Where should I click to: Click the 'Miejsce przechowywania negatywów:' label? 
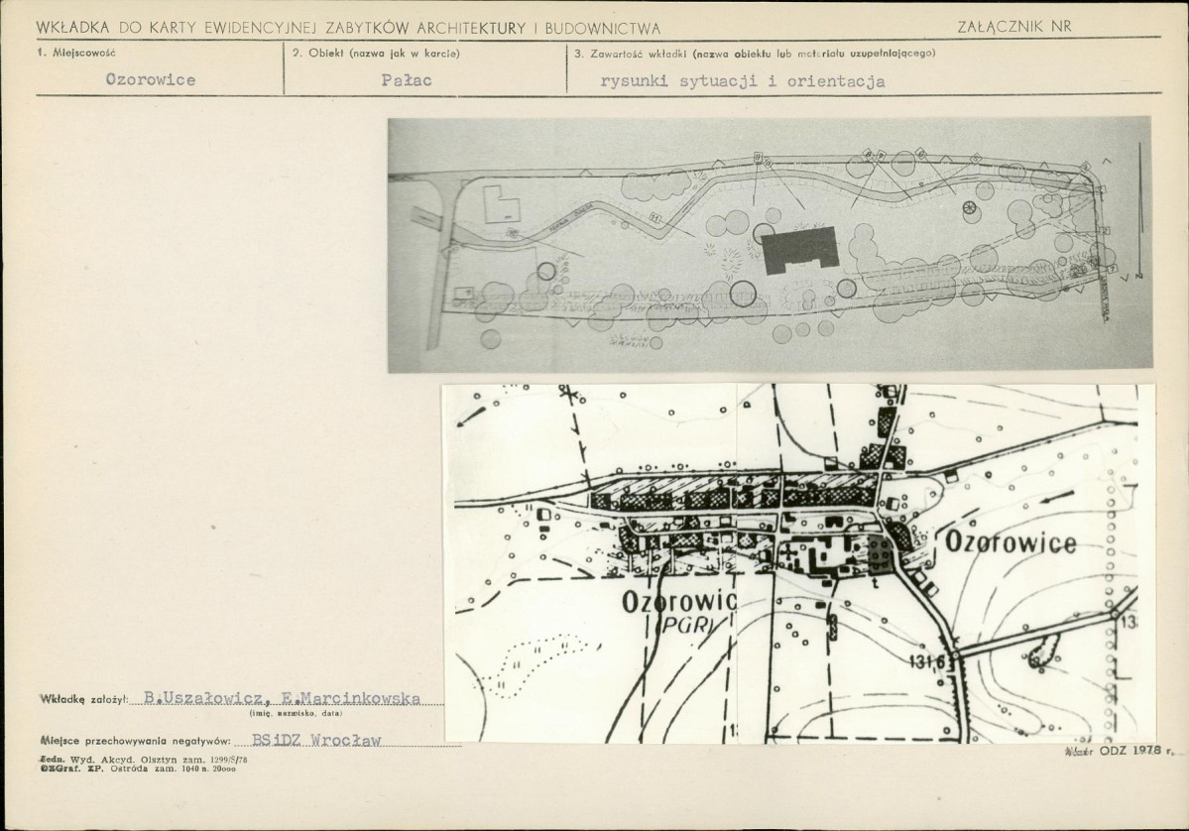pos(136,740)
